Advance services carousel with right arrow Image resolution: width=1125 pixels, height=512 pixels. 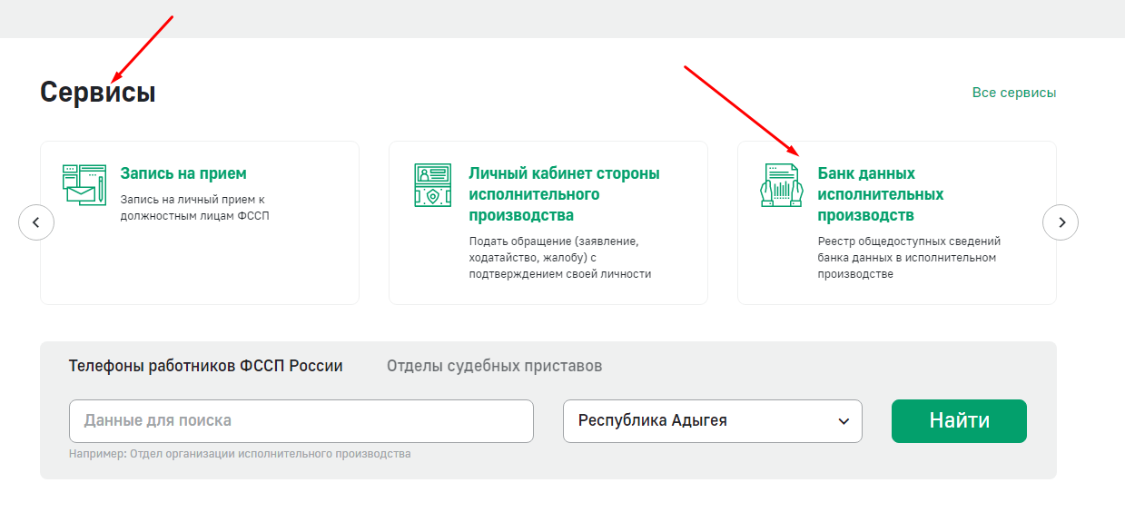[x=1061, y=222]
